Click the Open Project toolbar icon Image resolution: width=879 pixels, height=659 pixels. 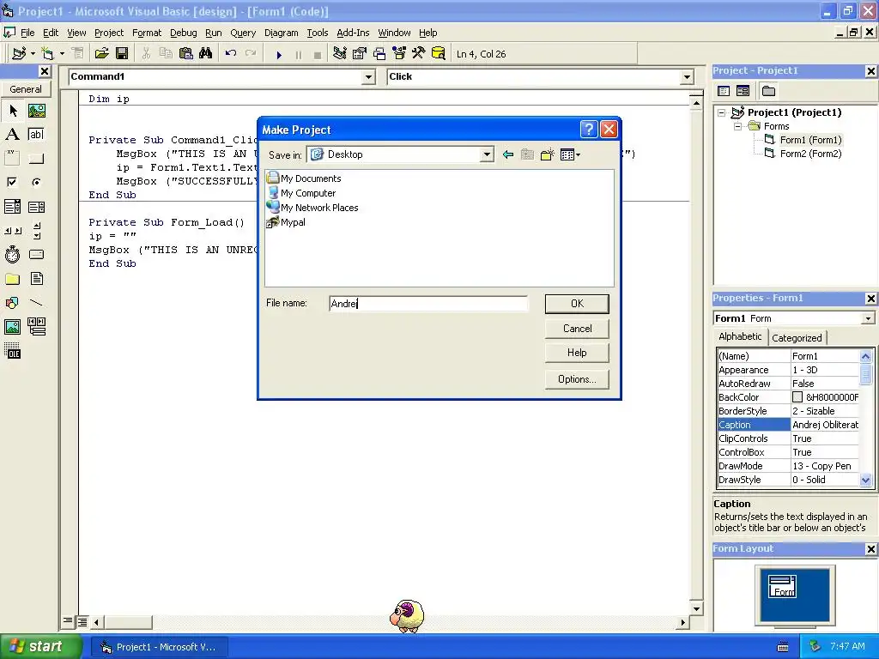tap(101, 54)
